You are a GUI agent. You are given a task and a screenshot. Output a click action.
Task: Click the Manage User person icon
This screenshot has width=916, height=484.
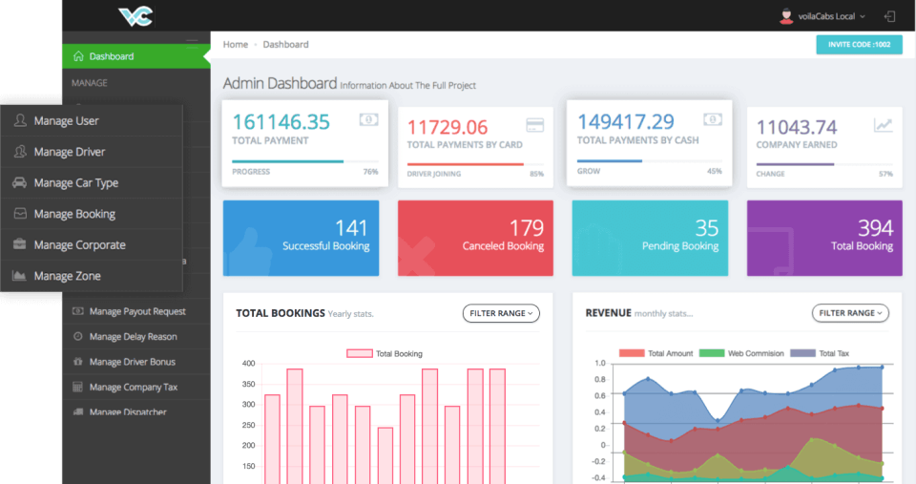click(x=20, y=120)
